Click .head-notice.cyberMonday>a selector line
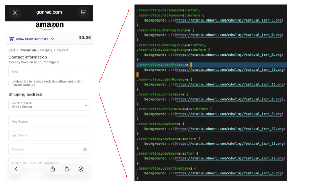The height and width of the screenshot is (188, 335). coord(164,79)
